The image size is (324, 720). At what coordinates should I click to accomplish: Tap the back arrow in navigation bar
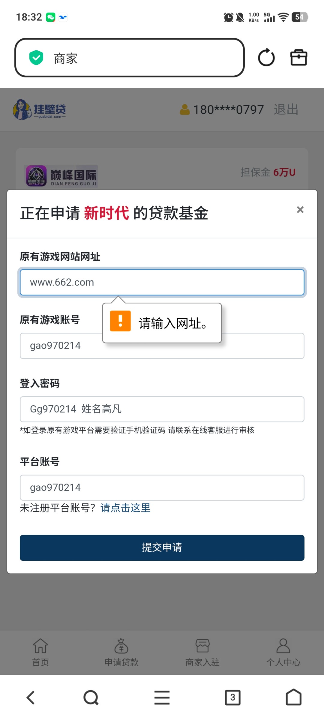click(31, 697)
